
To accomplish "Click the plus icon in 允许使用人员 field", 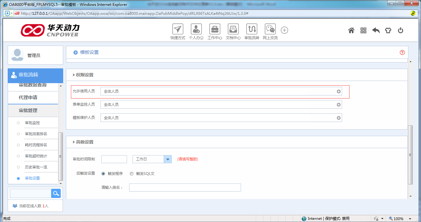I will tap(338, 91).
